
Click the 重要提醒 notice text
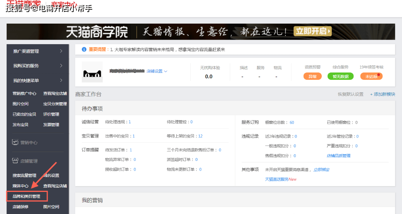tap(157, 50)
